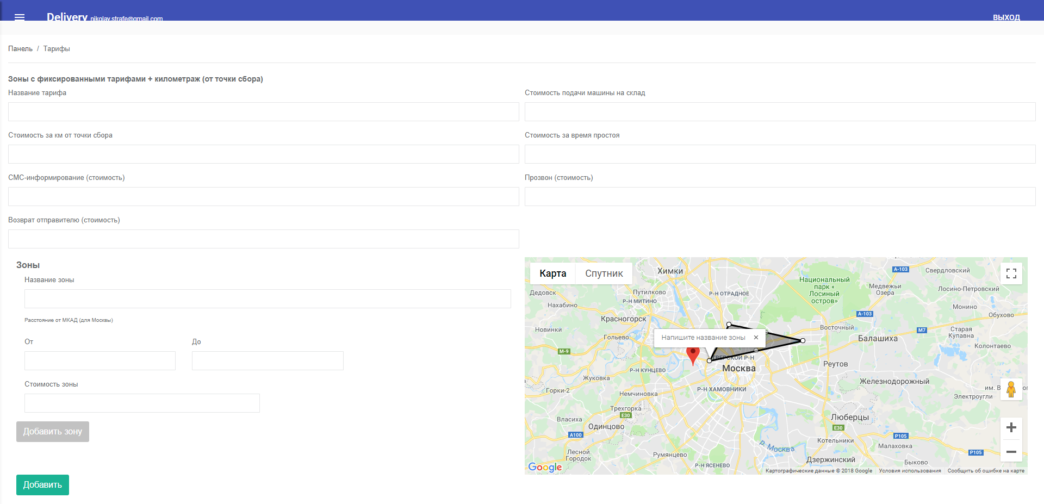Click the Добавить зону button
The height and width of the screenshot is (504, 1044).
click(x=53, y=432)
